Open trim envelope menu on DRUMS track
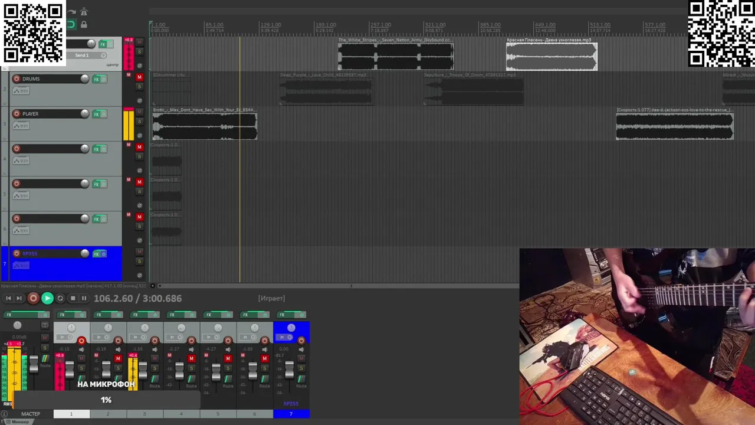 [21, 91]
